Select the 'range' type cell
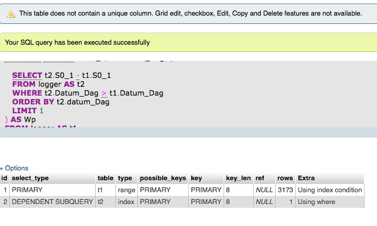The image size is (377, 226). coord(126,190)
